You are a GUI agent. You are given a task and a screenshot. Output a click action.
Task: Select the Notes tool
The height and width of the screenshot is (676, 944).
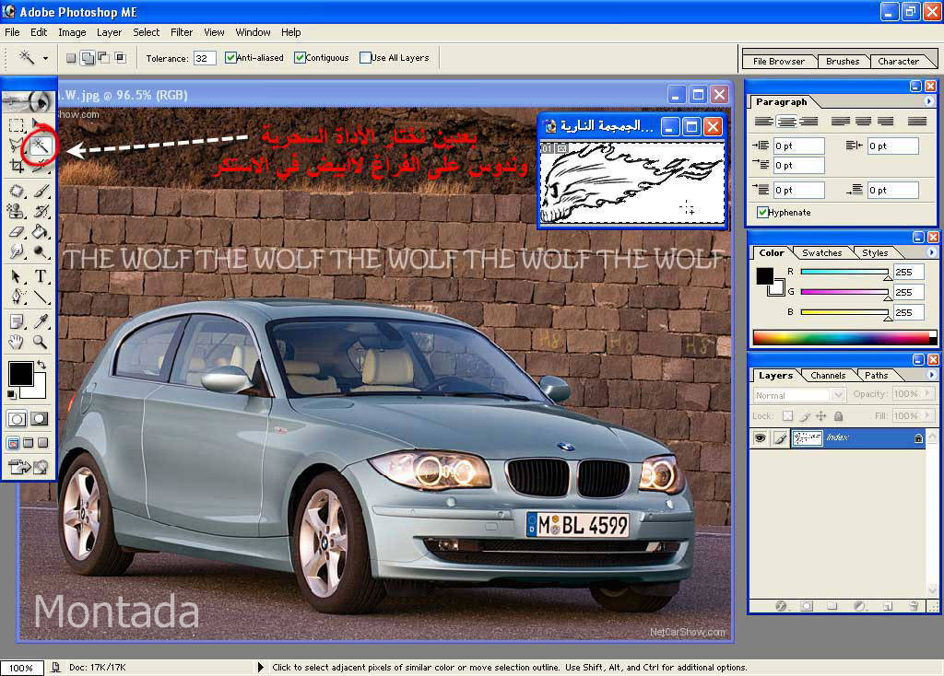tap(17, 321)
